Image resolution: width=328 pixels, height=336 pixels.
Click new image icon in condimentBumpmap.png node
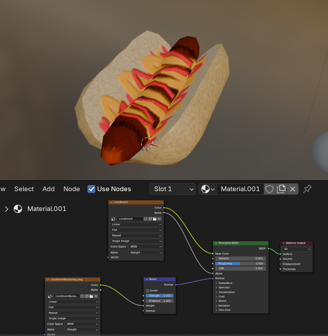(x=87, y=296)
